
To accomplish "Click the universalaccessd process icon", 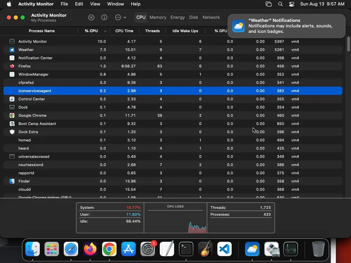I will point(12,156).
